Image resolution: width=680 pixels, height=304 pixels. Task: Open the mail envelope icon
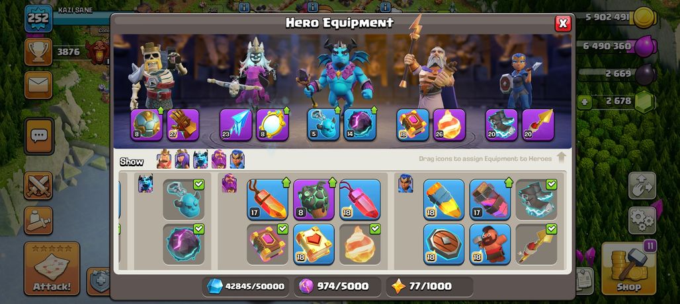(x=38, y=85)
